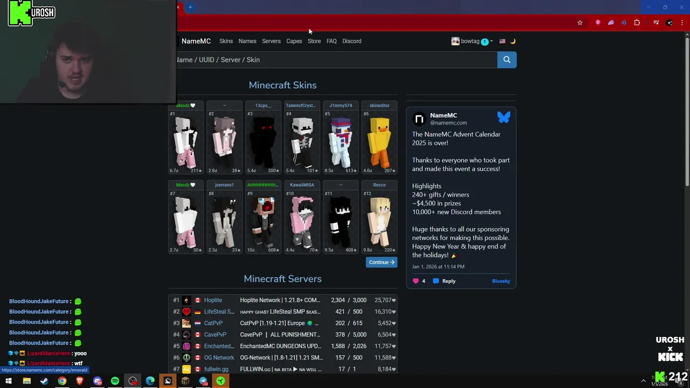Open the Enchanted... server link
The height and width of the screenshot is (388, 690).
[x=219, y=346]
